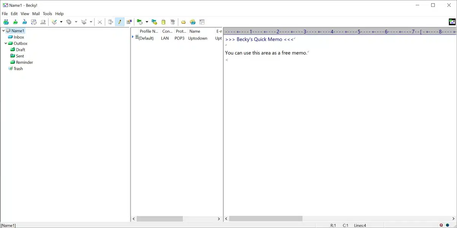Click the yellow clipboard icon in toolbar
Screen dimensions: 457x228
pos(163,22)
